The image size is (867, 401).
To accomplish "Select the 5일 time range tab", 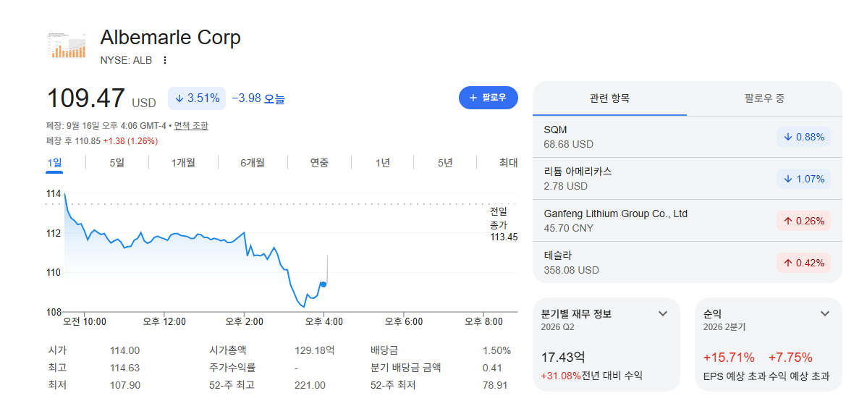I will coord(117,163).
